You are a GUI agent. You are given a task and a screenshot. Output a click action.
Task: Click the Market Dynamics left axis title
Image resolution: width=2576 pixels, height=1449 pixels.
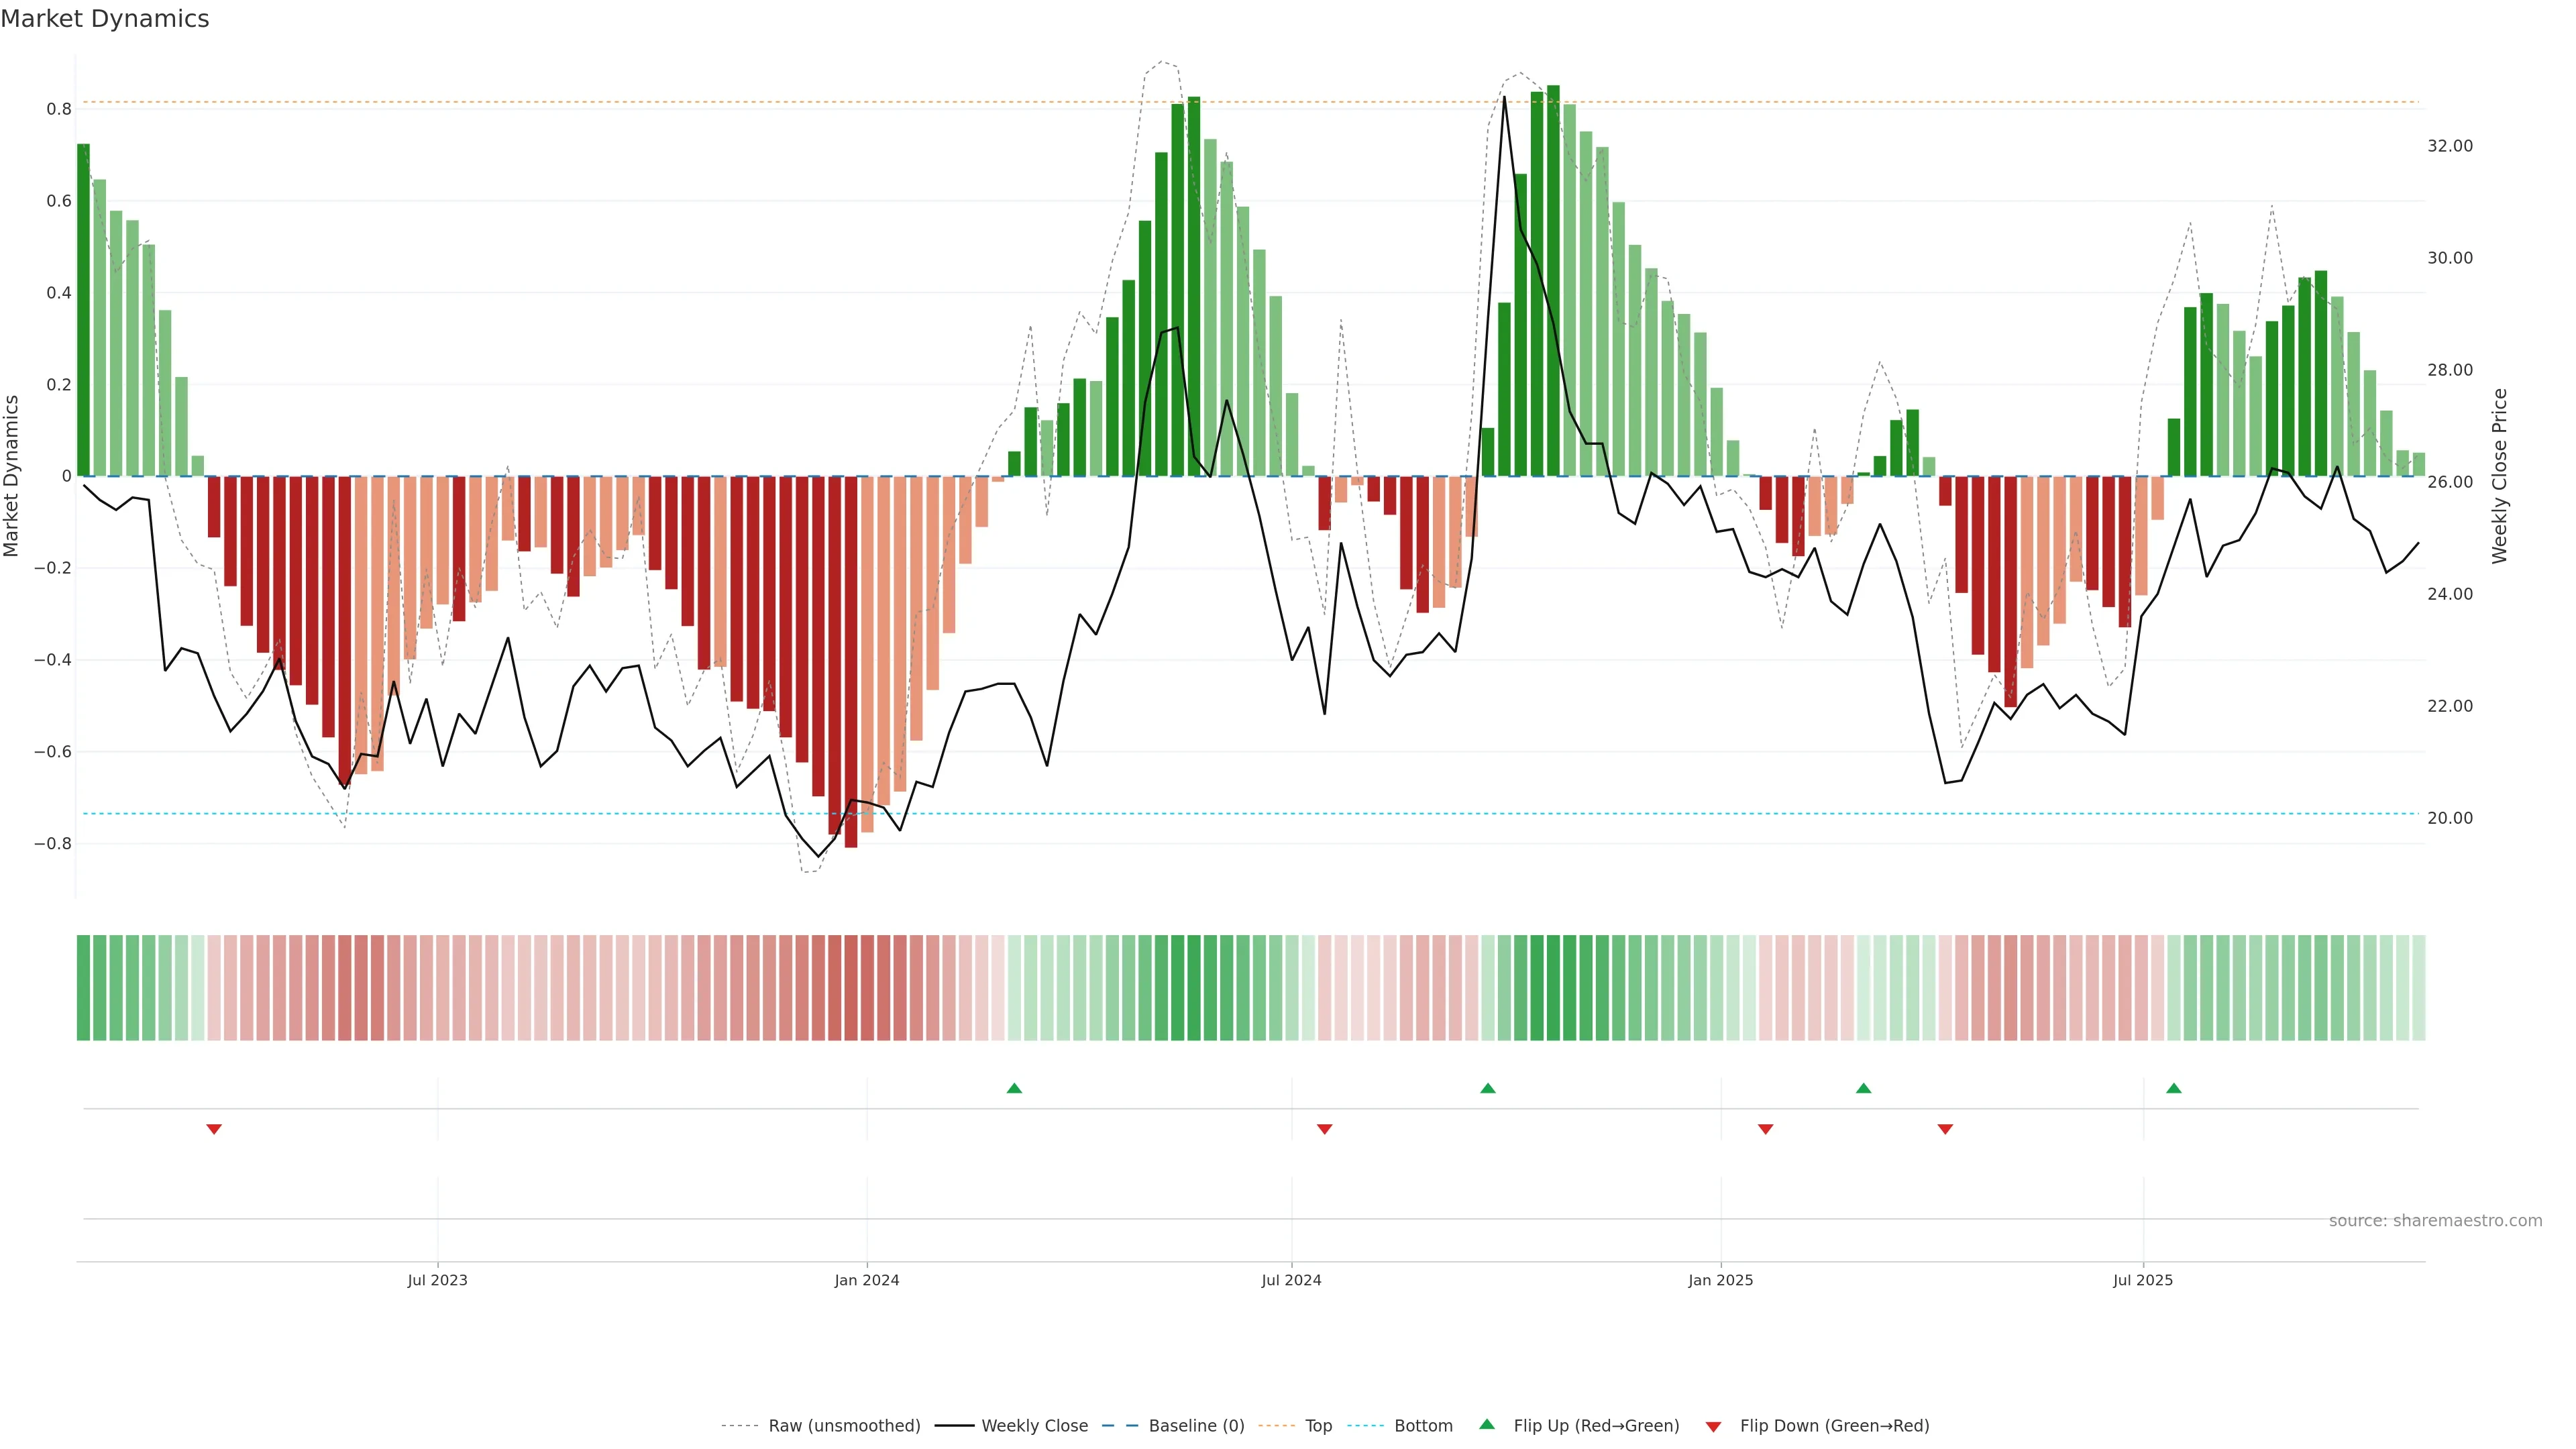12,476
